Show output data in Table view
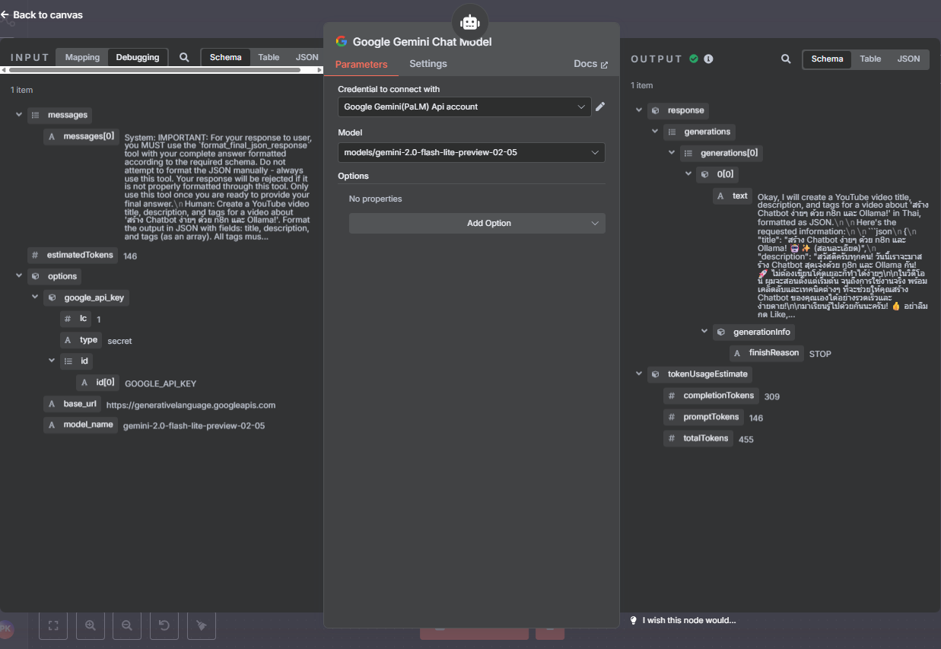 870,59
